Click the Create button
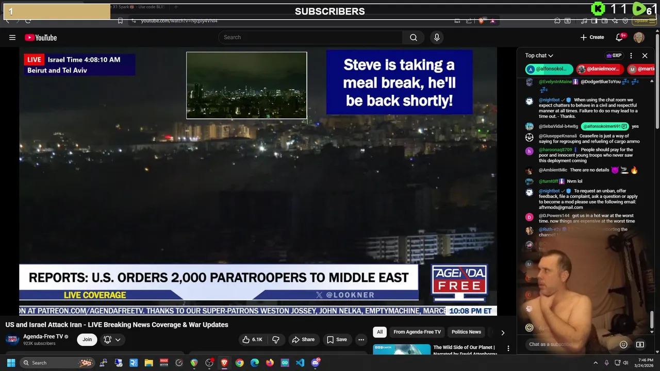660x371 pixels. pyautogui.click(x=592, y=37)
